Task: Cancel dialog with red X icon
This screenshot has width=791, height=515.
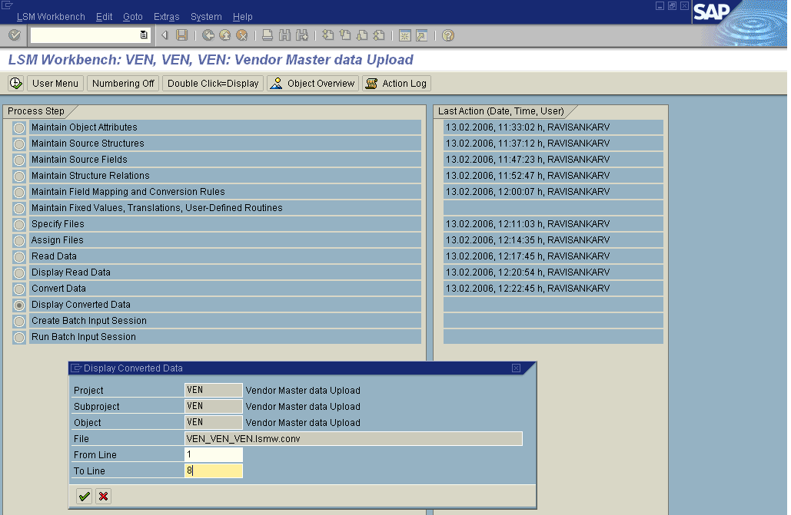Action: [x=104, y=497]
